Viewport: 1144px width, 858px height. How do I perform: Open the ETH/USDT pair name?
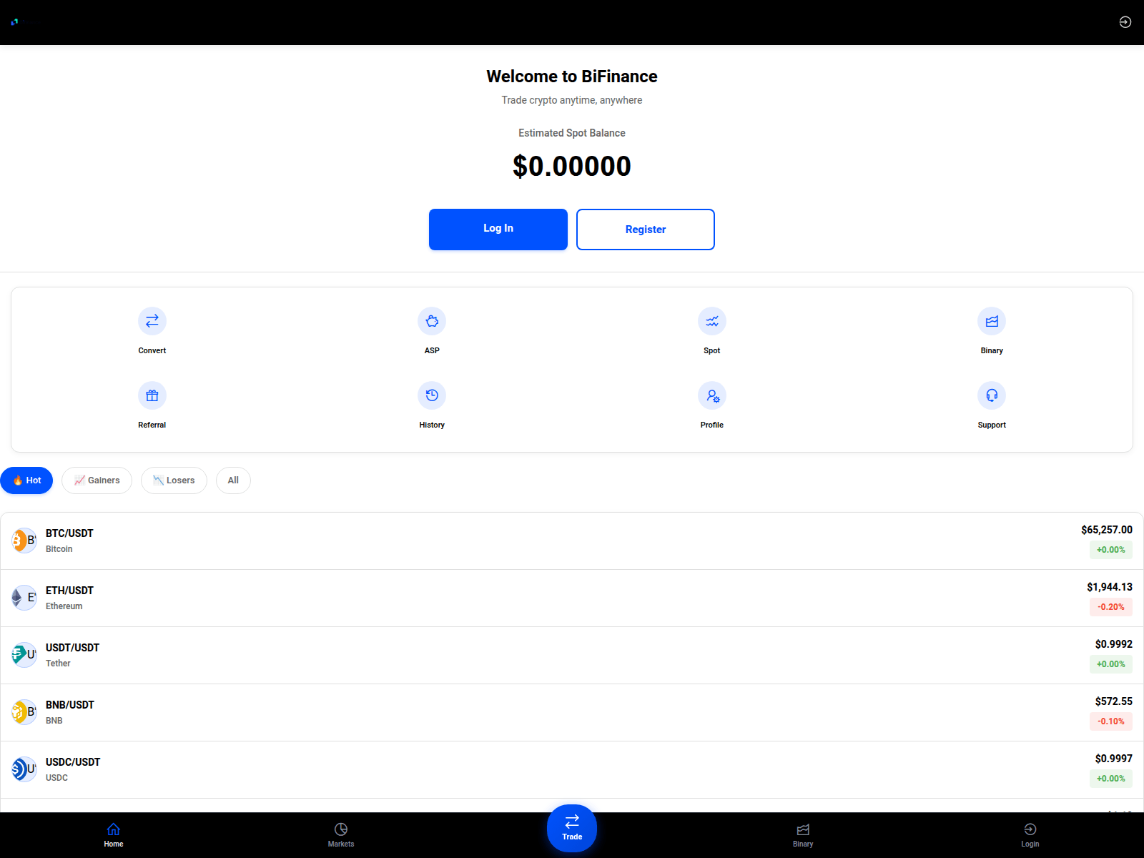69,591
